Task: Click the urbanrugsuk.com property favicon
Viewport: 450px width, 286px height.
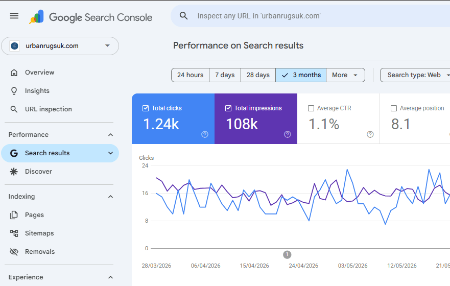Action: 15,46
